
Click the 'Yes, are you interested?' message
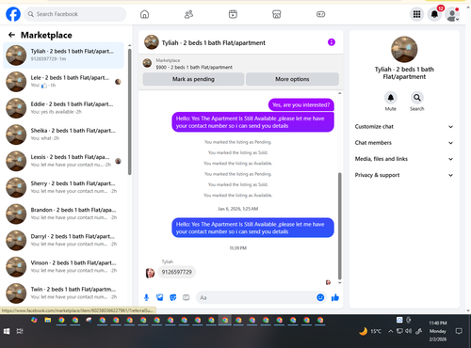(x=301, y=104)
